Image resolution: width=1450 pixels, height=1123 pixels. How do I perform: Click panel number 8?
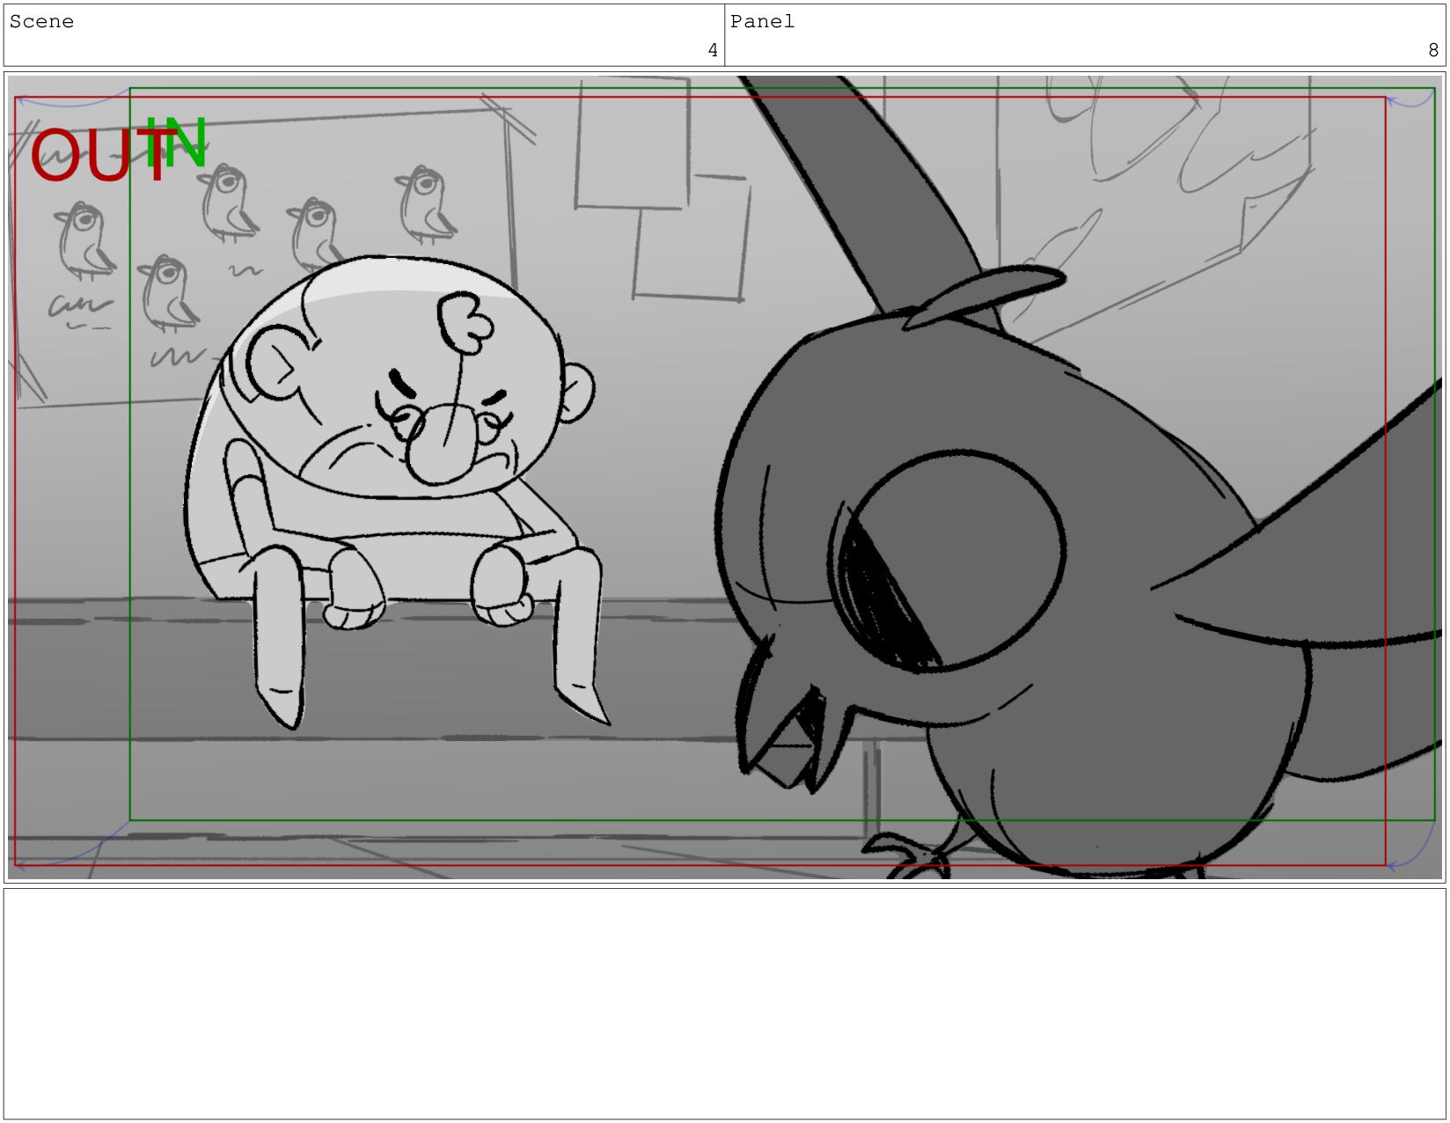(1433, 50)
